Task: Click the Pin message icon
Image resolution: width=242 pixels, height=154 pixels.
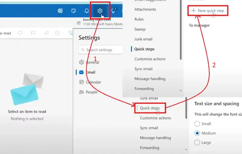Action: (46, 33)
